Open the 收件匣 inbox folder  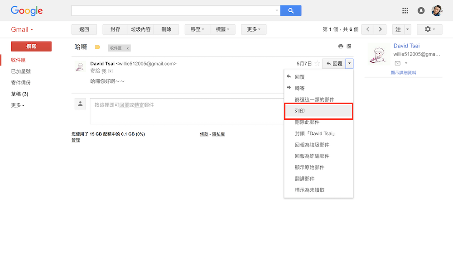tap(18, 60)
